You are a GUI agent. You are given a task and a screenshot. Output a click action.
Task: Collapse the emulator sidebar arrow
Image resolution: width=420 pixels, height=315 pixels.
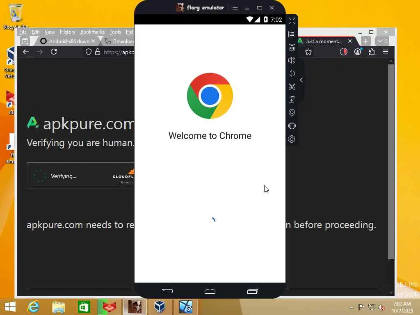coord(301,80)
